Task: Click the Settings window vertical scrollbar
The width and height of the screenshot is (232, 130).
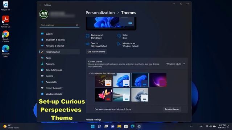Action: pos(191,62)
